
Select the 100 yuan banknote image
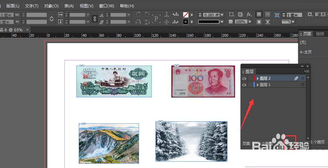click(203, 81)
